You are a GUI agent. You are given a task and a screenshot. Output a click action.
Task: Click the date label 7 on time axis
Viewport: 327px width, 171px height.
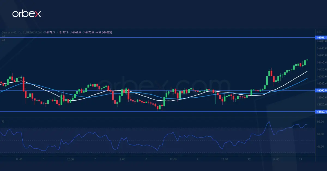[x=95, y=159]
